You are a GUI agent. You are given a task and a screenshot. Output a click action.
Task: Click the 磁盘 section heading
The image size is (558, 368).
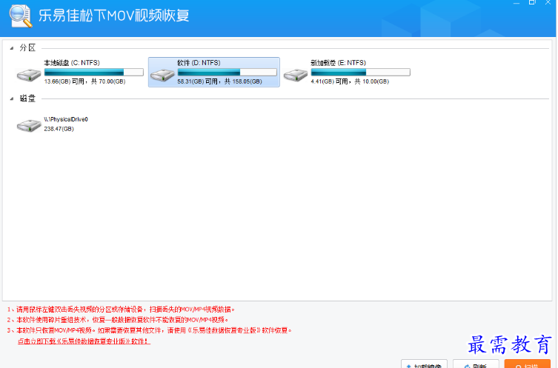[x=27, y=98]
